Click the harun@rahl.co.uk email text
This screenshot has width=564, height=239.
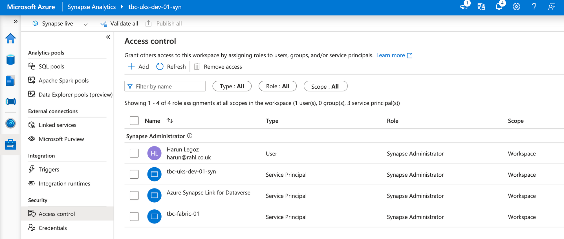point(189,157)
